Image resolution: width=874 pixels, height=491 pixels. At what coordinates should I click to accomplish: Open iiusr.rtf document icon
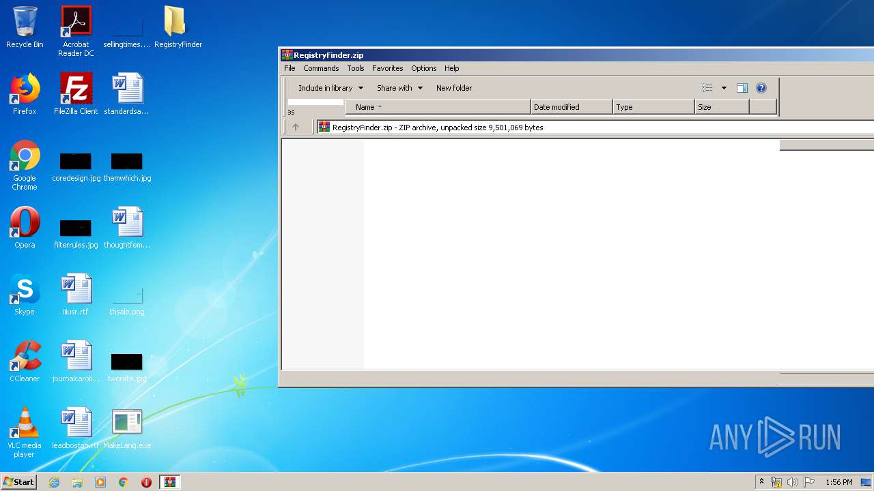pos(76,295)
